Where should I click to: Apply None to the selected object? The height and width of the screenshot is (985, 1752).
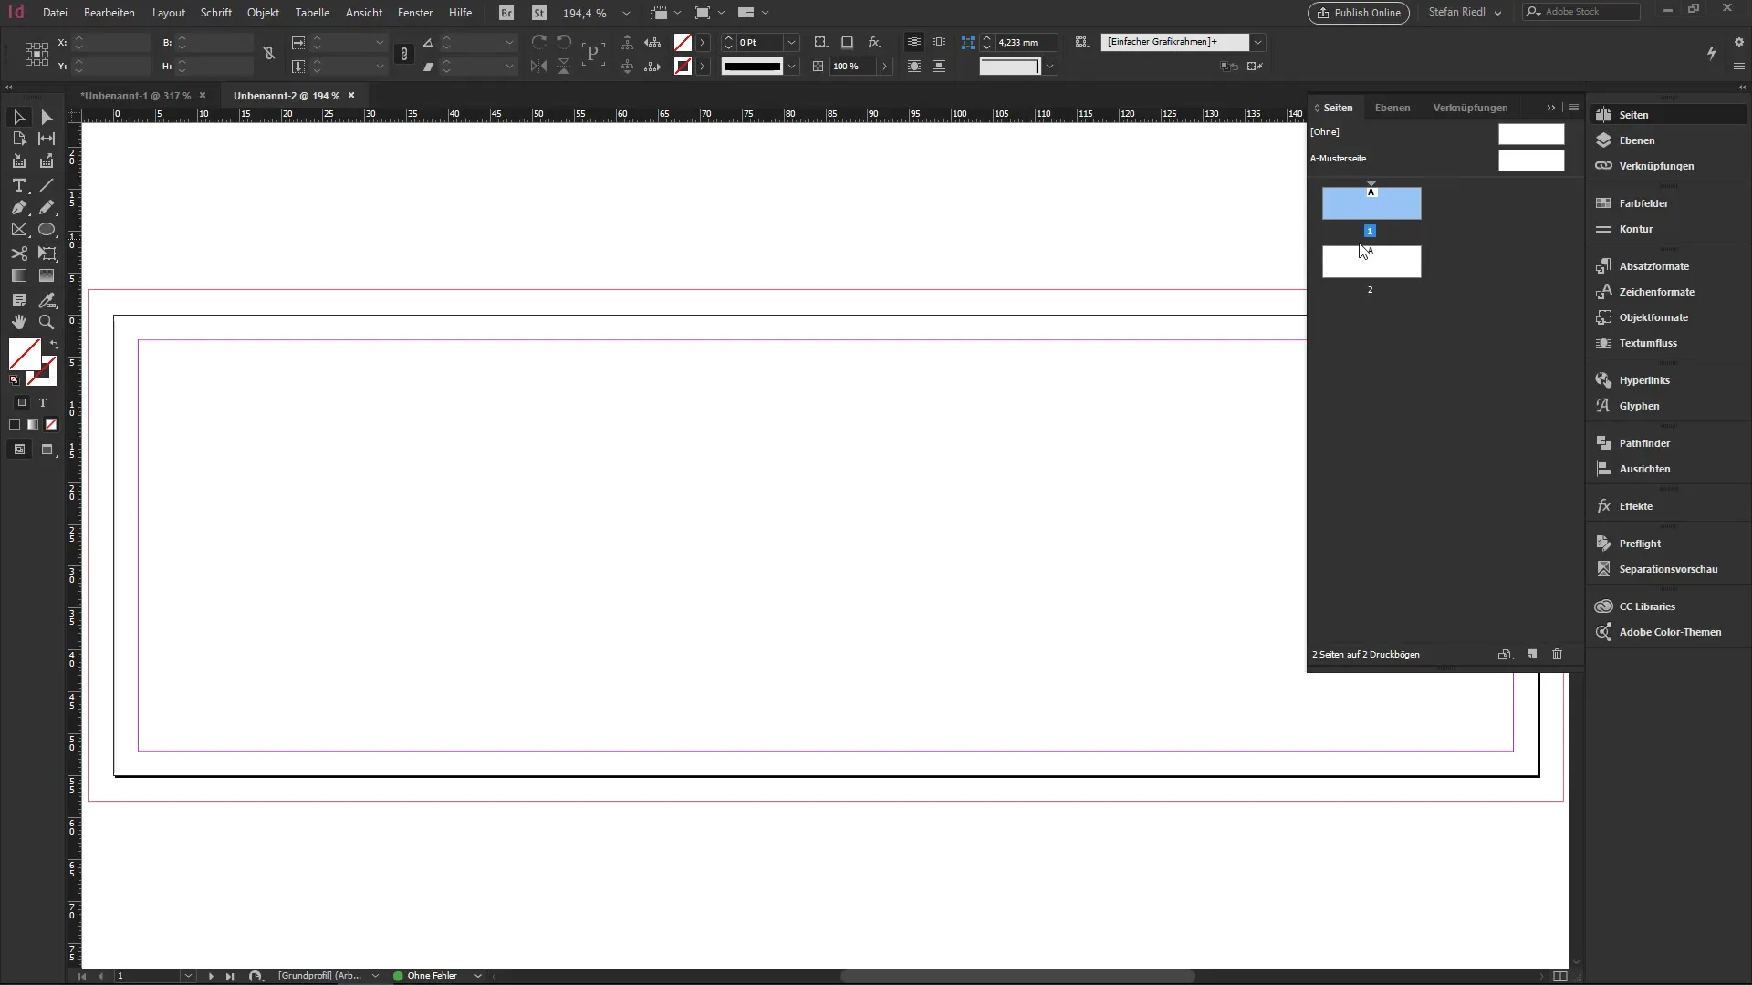pos(51,424)
